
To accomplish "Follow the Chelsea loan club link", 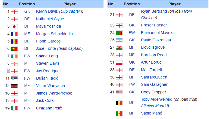I will (148, 18).
